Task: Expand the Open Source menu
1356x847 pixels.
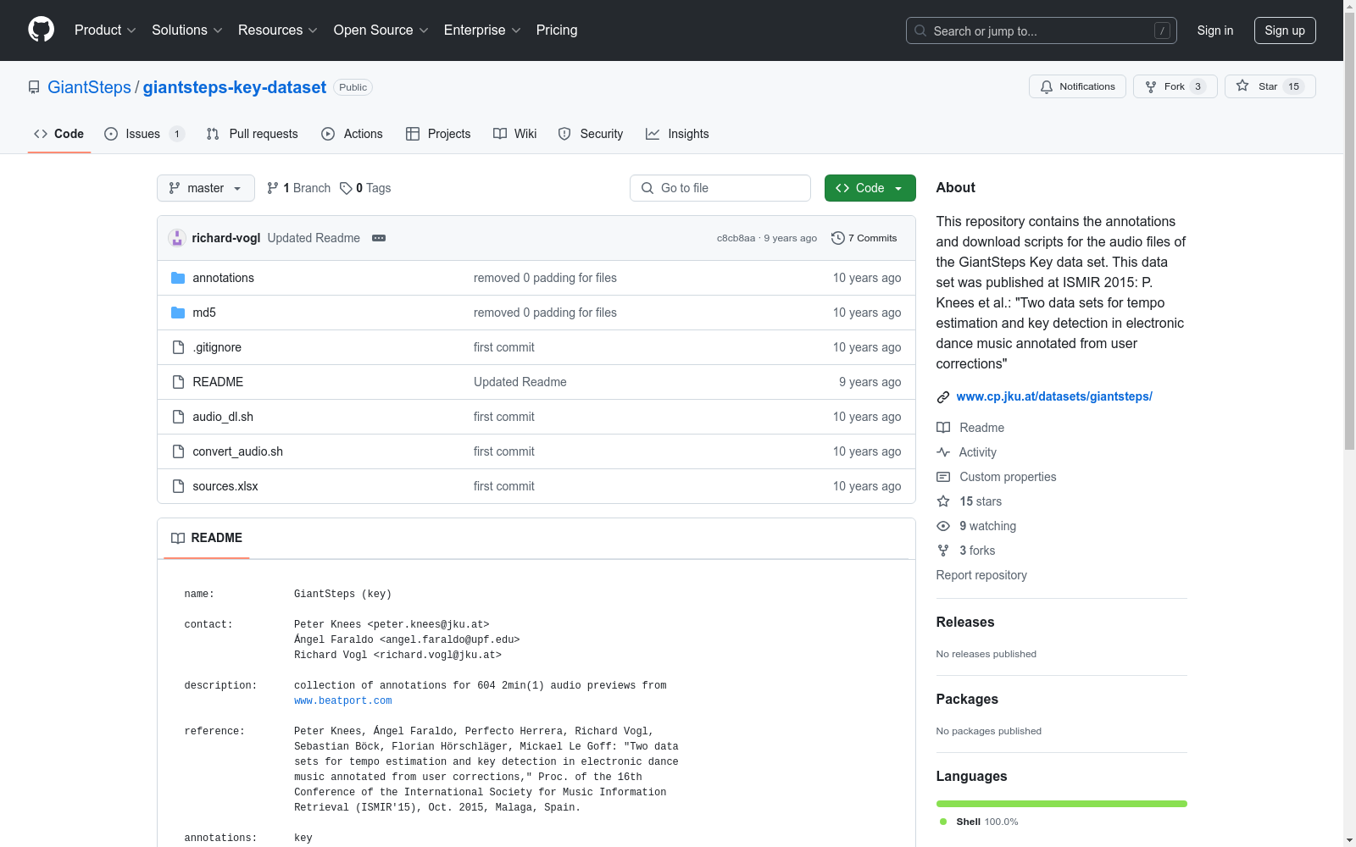Action: (381, 30)
